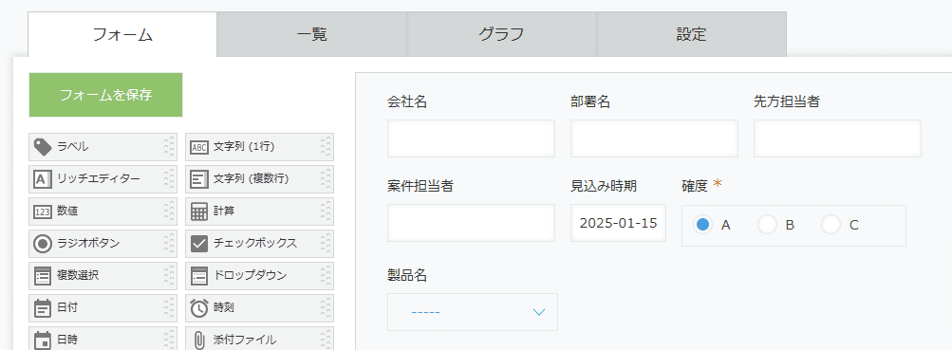Select the ドロップダウン palette text
Screen dimensions: 952x350
tap(250, 275)
